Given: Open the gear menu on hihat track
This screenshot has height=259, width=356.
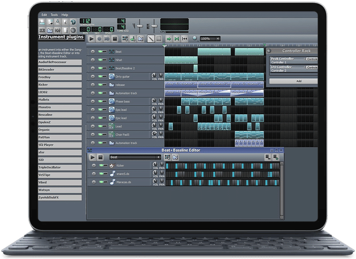Looking at the screenshot, I should (x=93, y=60).
